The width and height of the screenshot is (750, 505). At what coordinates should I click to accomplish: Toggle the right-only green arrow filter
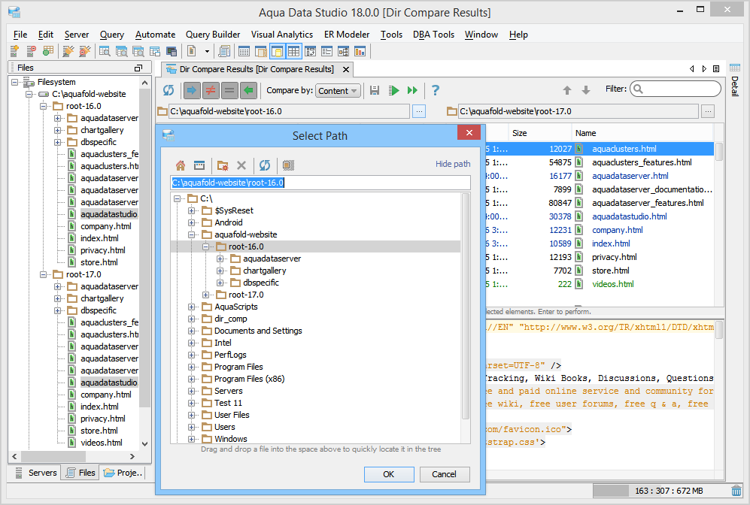(x=249, y=90)
